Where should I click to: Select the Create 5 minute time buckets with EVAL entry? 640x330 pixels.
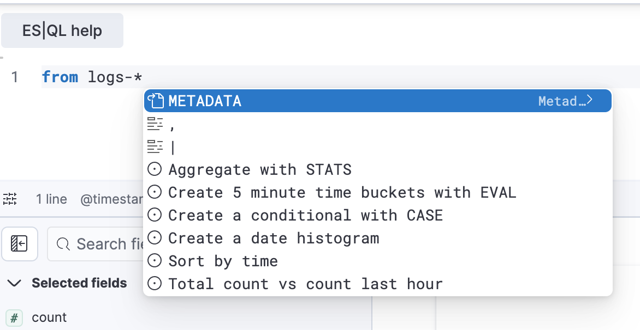click(x=342, y=192)
